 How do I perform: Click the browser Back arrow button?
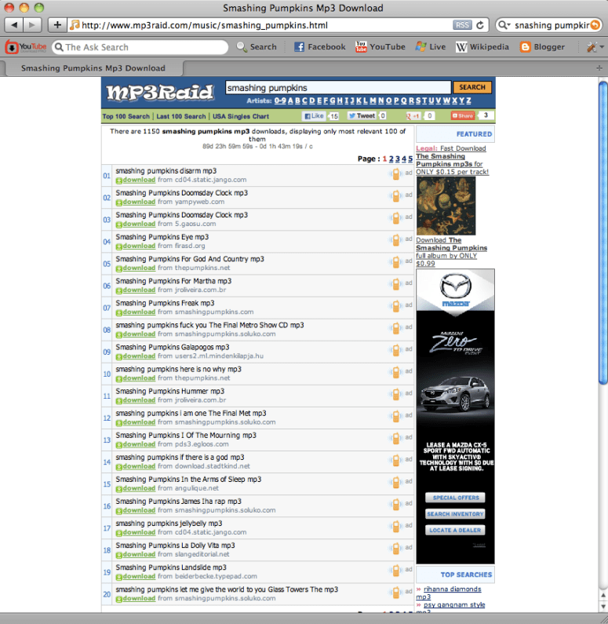pyautogui.click(x=15, y=25)
